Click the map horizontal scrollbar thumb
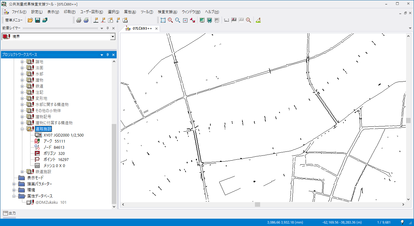This screenshot has height=226, width=414. tap(257, 204)
